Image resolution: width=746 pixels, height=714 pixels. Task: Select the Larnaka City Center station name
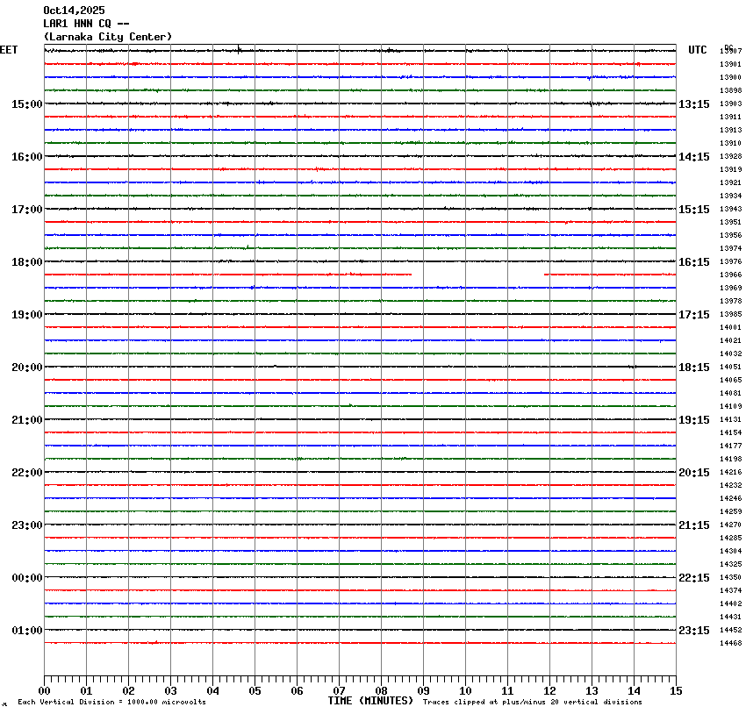click(x=107, y=37)
